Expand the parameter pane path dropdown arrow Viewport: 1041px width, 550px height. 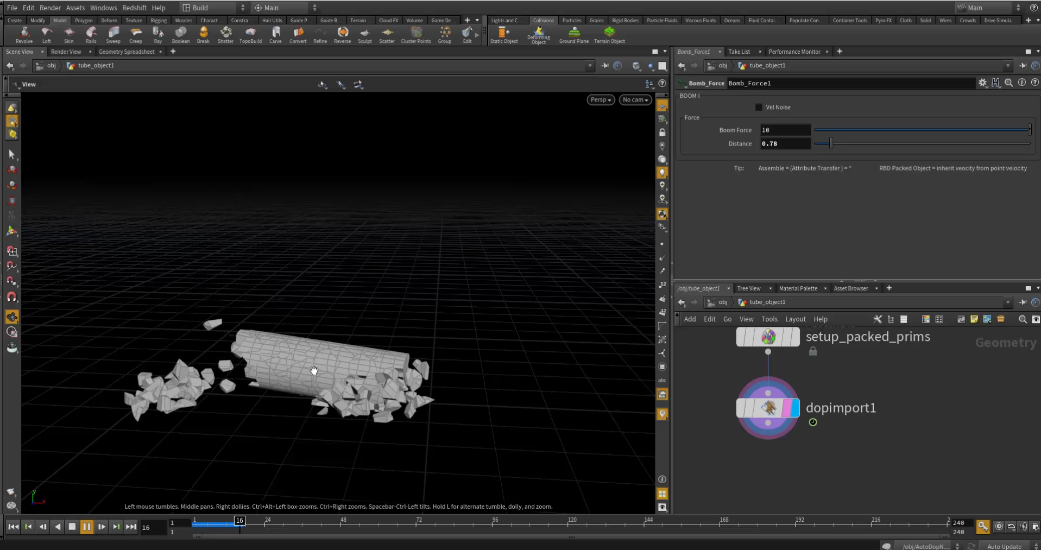[x=1008, y=66]
